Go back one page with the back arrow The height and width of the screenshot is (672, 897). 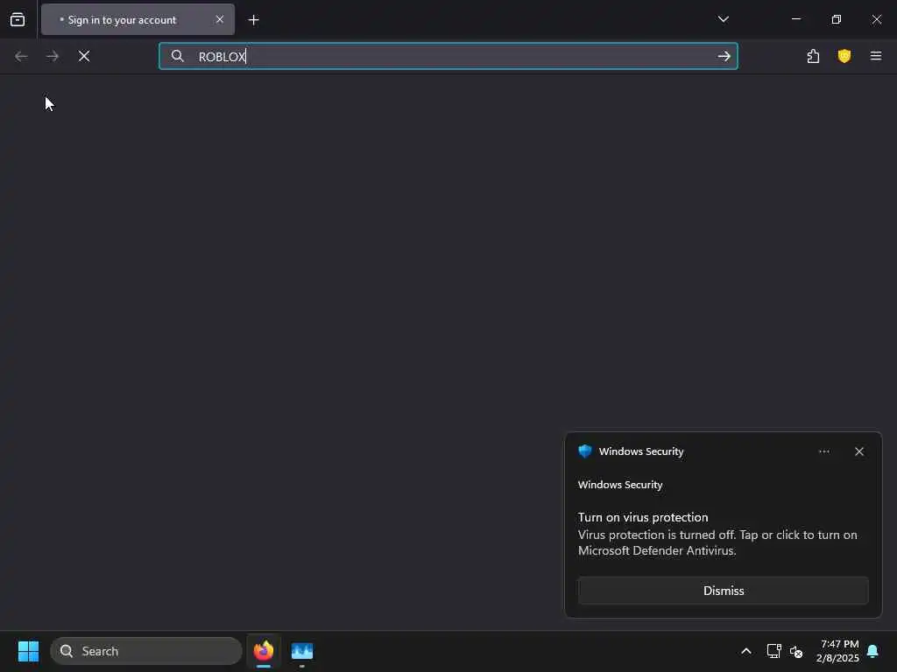click(x=21, y=56)
